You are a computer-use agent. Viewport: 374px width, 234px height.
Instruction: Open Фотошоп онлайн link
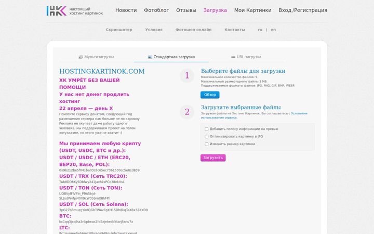193,30
